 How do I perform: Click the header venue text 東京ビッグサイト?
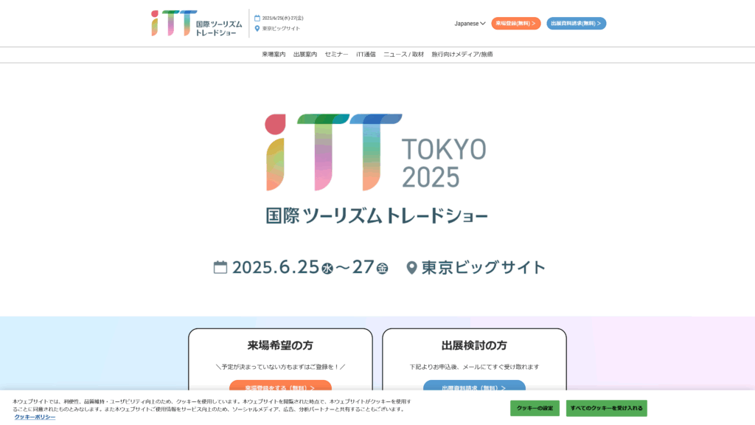coord(281,29)
